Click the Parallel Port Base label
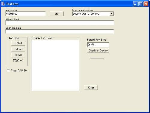 tap(97, 40)
